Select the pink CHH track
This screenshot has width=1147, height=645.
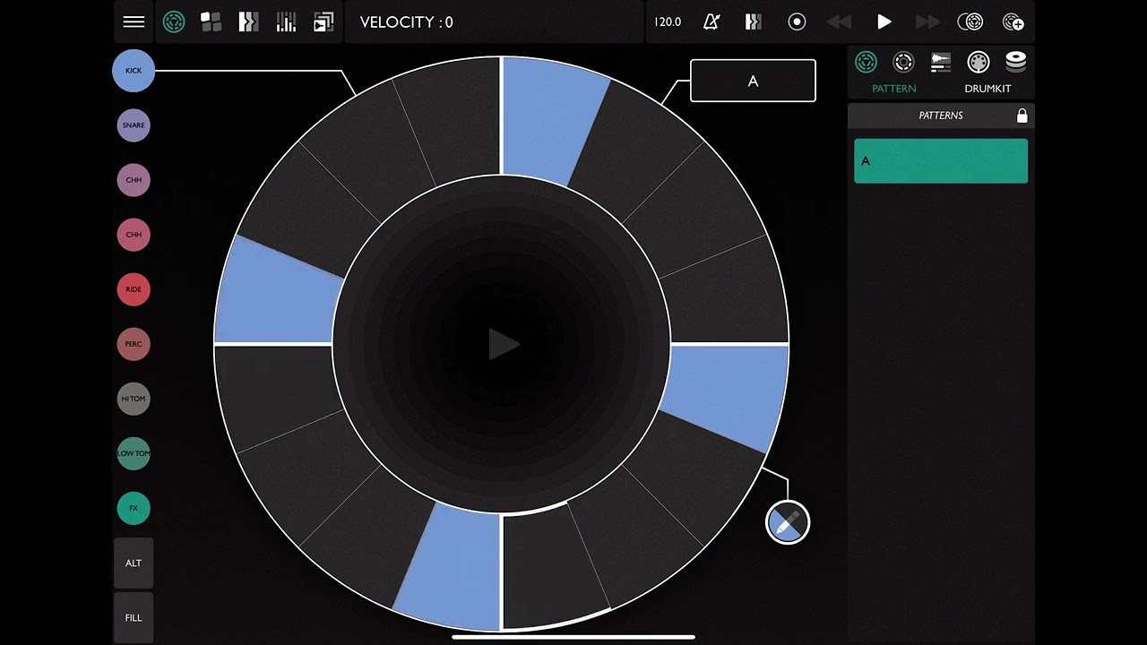point(134,235)
